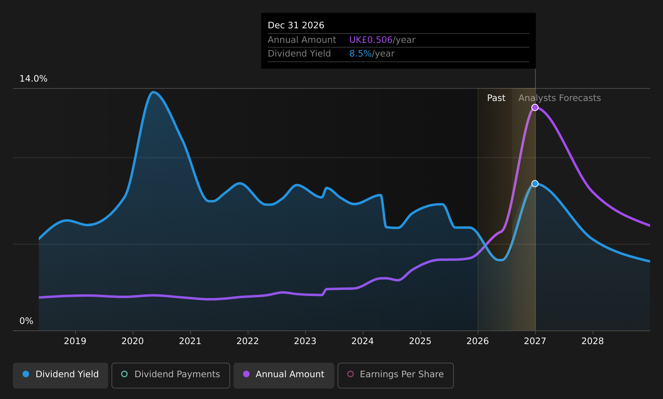Click the 2027 x-axis label
This screenshot has height=399, width=663.
[535, 341]
